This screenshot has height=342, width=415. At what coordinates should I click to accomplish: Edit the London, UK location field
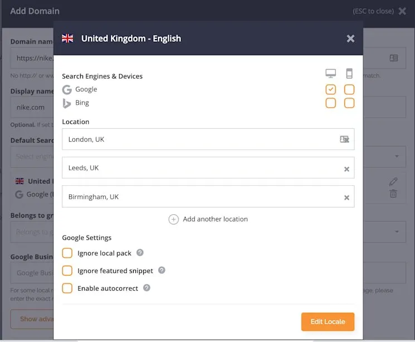(x=208, y=139)
